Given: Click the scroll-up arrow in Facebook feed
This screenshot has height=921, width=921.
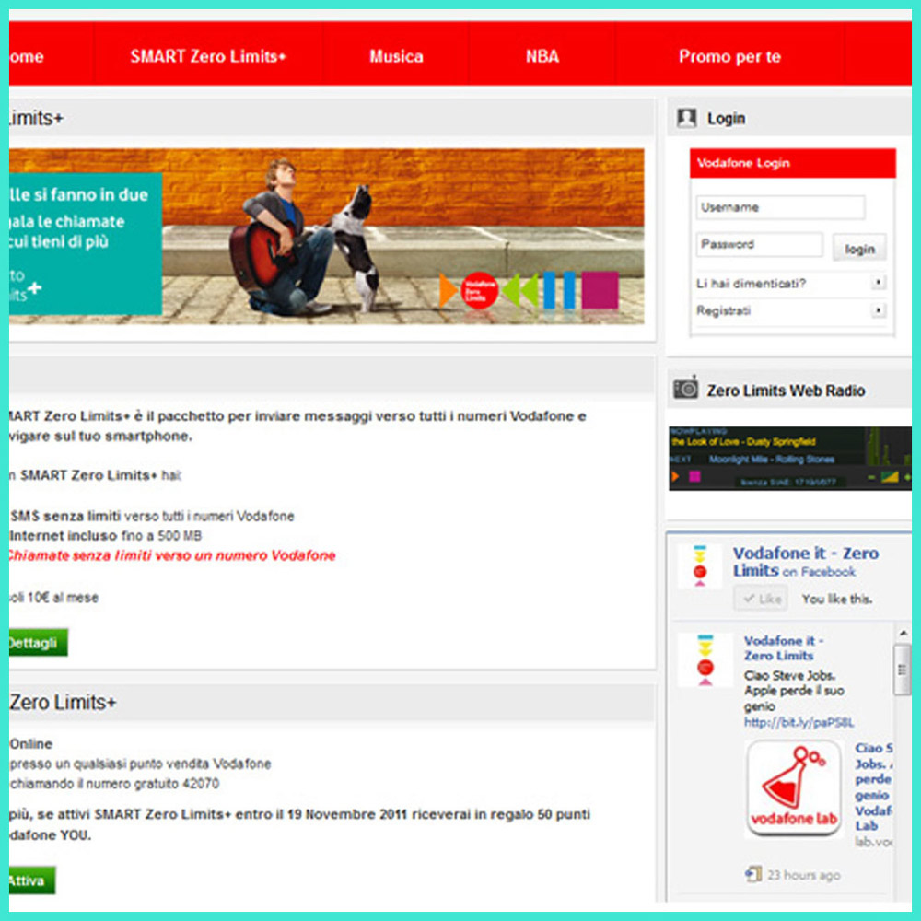Looking at the screenshot, I should [x=903, y=634].
